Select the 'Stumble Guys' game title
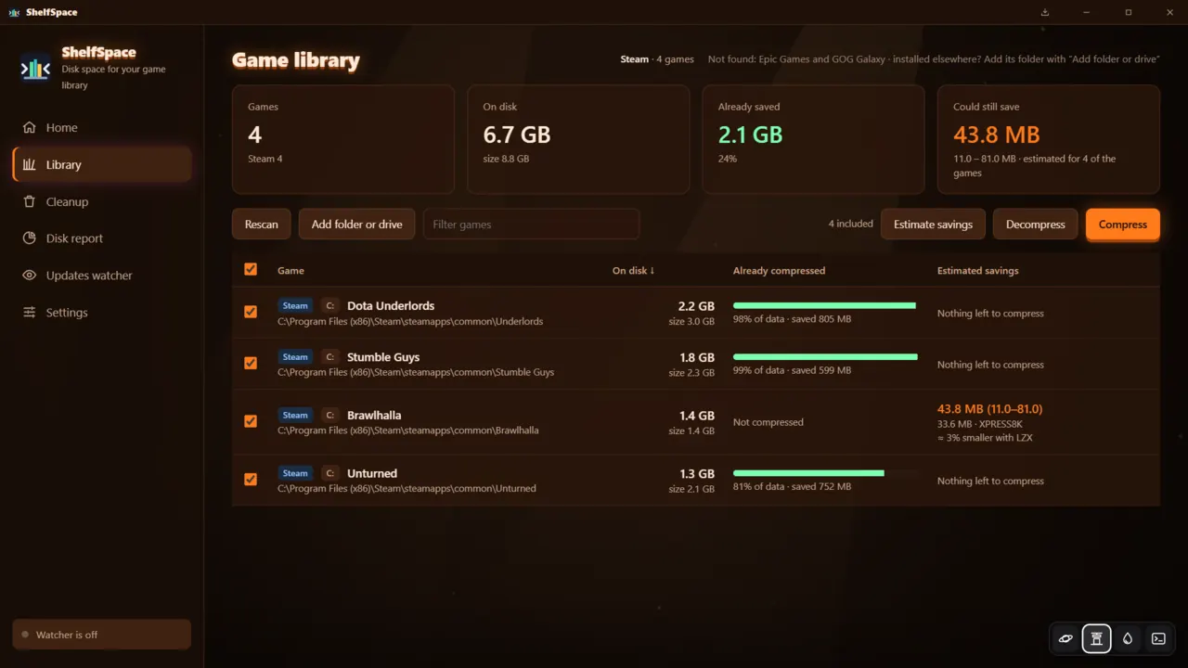This screenshot has height=668, width=1188. (x=383, y=356)
